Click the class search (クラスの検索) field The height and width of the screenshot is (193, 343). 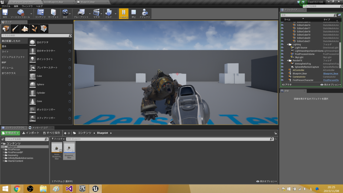coord(37,36)
